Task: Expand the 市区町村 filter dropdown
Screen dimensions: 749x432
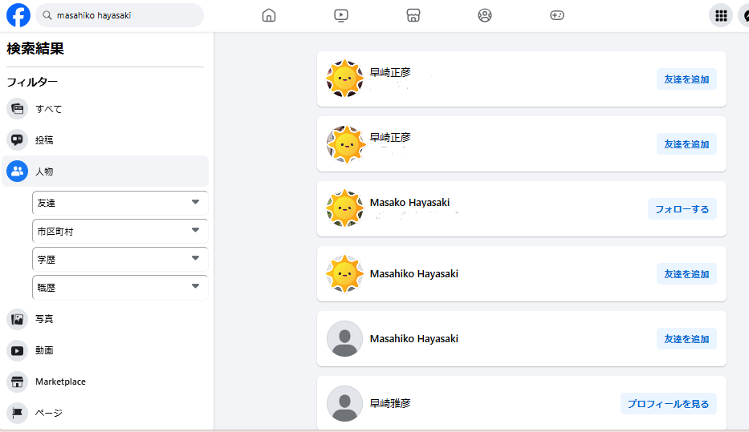Action: click(x=120, y=232)
